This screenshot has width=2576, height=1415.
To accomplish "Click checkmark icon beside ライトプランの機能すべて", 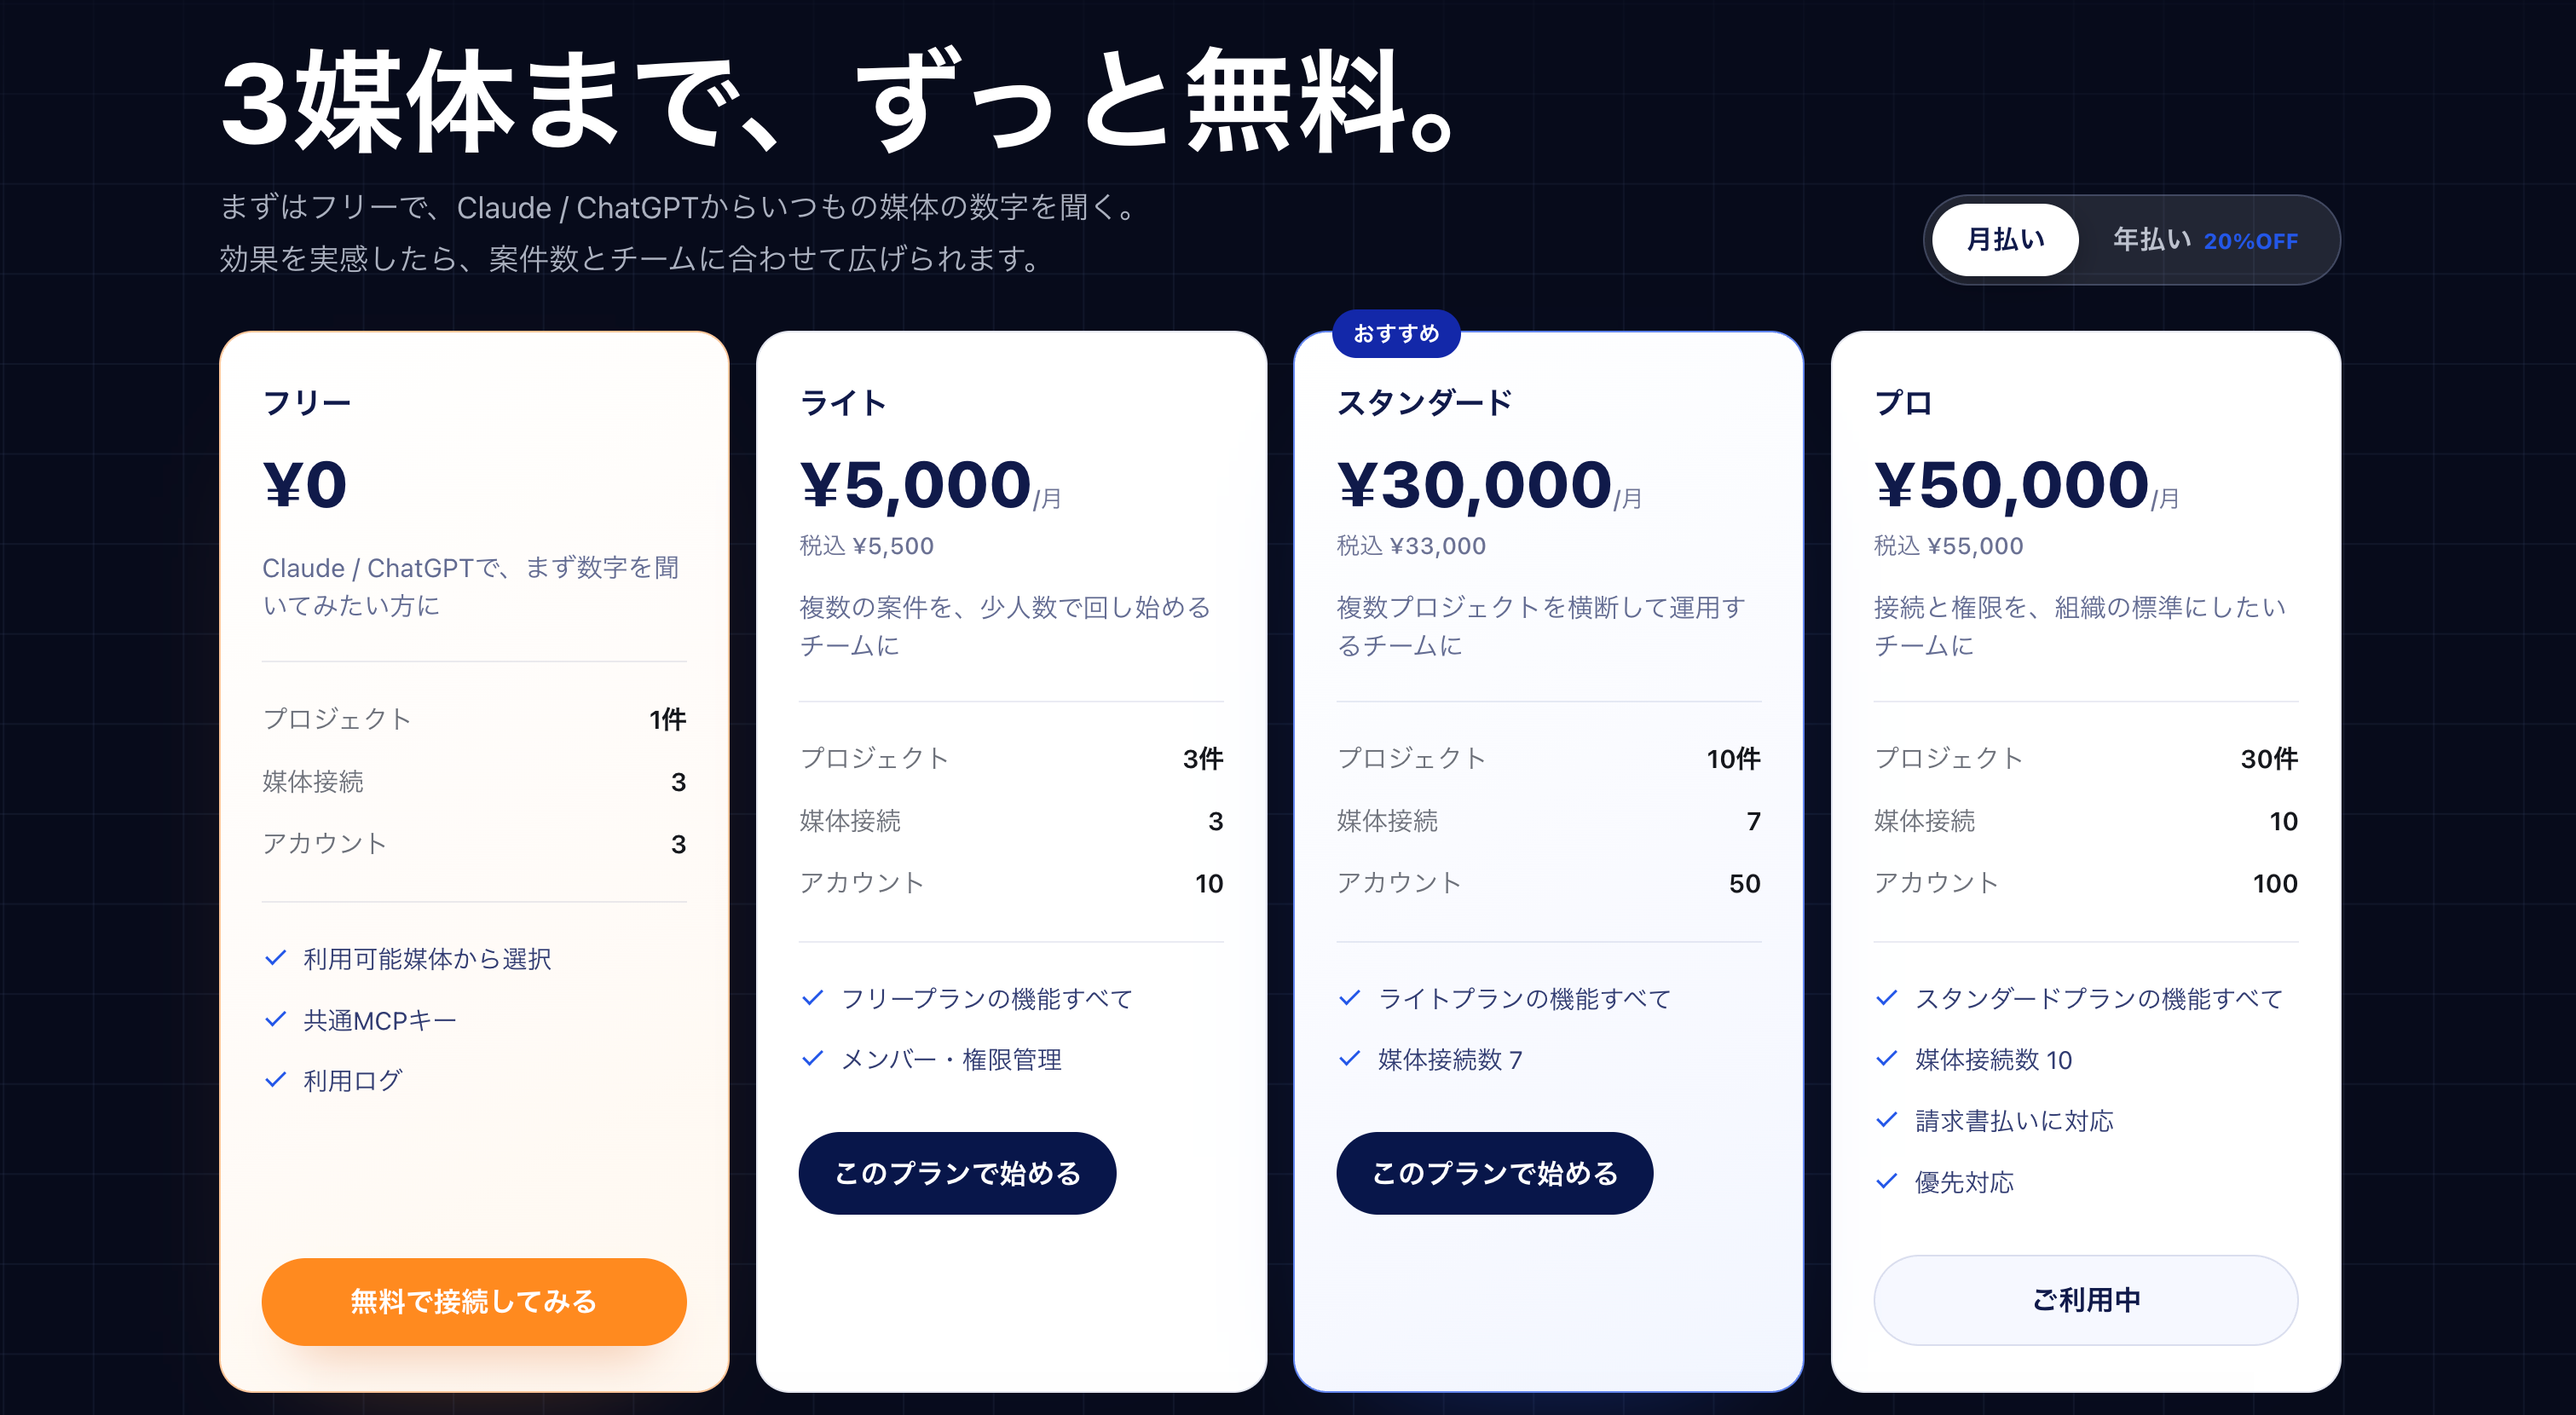I will pos(1350,997).
